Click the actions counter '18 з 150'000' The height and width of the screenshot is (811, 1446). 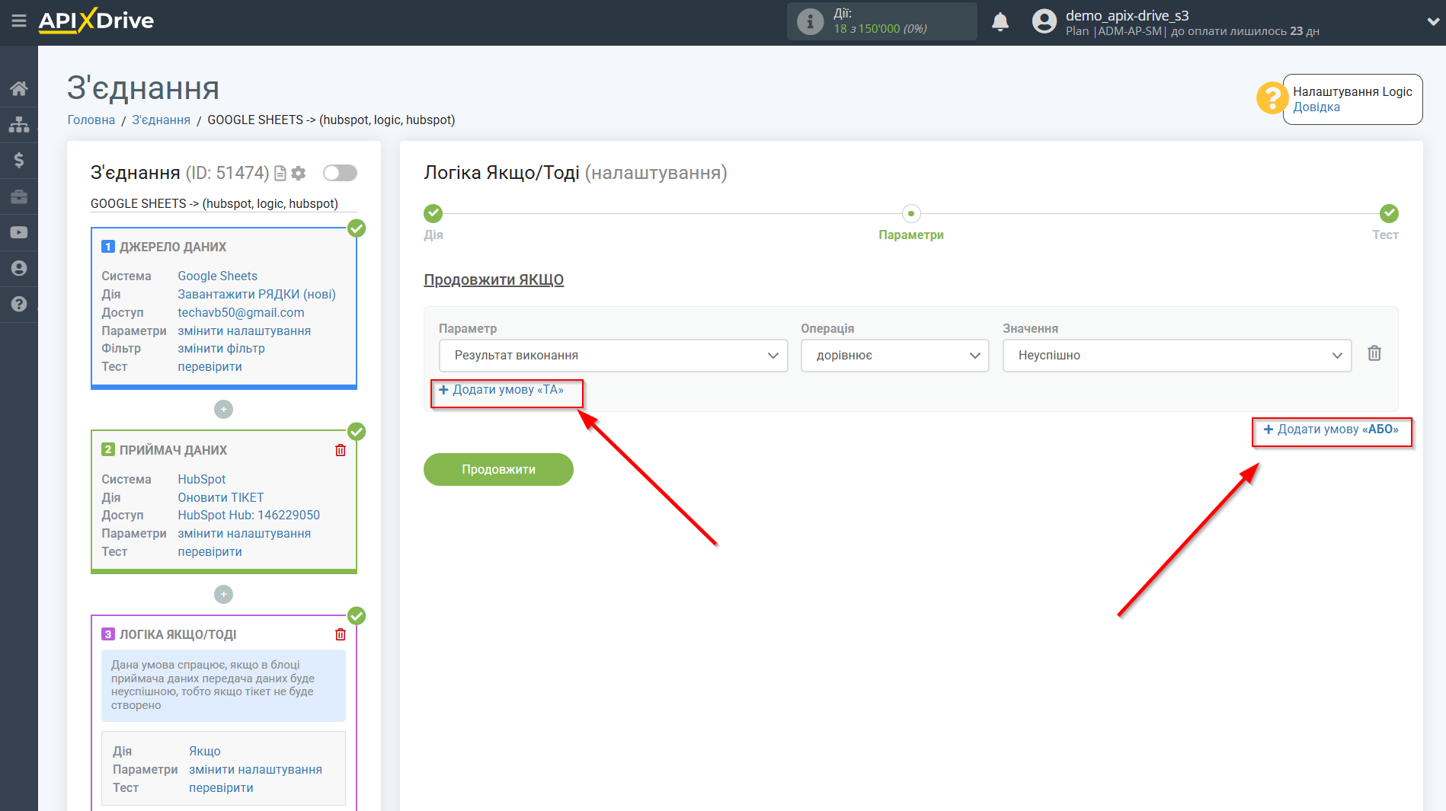click(867, 29)
